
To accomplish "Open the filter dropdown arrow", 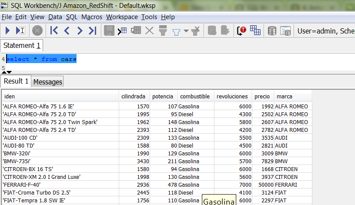I will pos(186,31).
